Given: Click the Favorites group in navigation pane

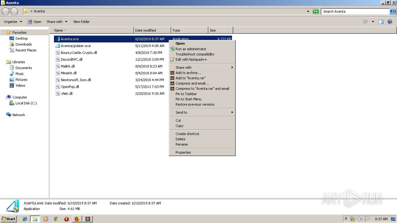Looking at the screenshot, I should [x=19, y=33].
